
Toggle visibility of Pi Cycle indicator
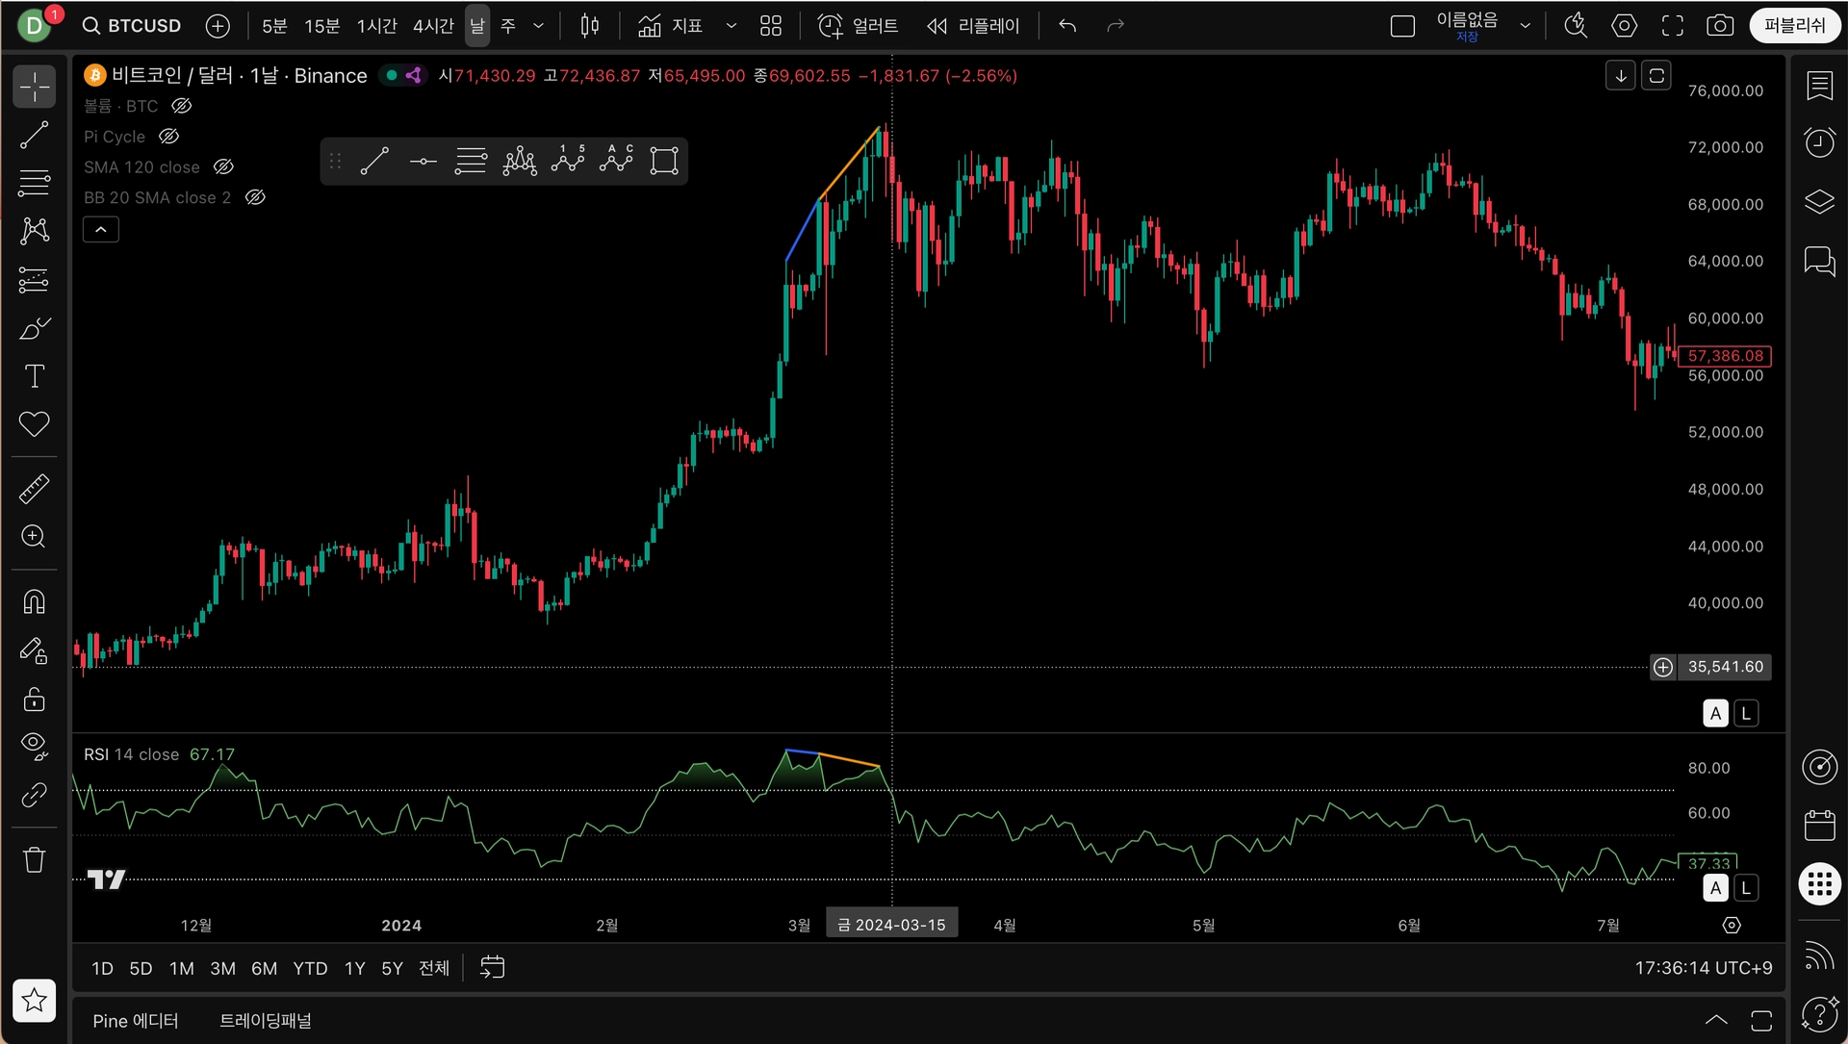tap(169, 137)
